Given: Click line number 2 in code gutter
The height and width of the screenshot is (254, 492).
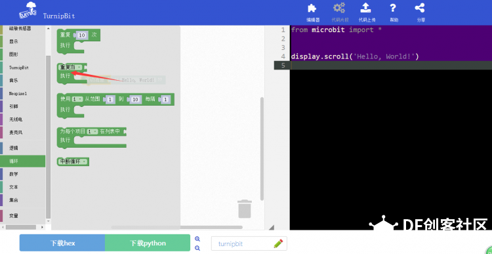Looking at the screenshot, I should coord(283,39).
